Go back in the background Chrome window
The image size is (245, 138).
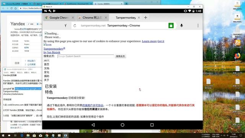point(3,8)
